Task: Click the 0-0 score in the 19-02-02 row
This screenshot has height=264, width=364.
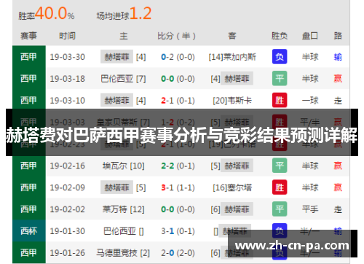Action: pos(178,209)
